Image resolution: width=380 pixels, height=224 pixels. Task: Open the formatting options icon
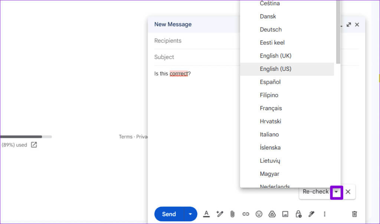tap(206, 214)
